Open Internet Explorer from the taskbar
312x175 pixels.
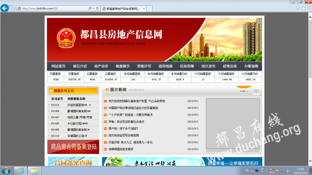20,171
